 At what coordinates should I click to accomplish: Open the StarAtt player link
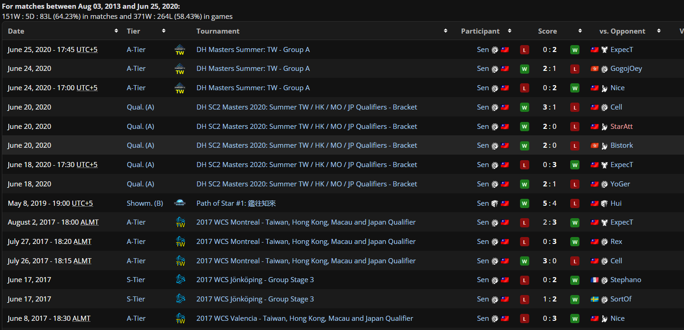621,127
